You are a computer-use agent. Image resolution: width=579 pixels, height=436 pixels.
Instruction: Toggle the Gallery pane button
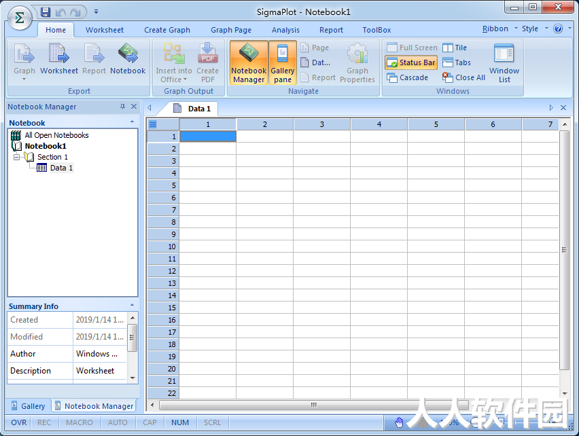(x=283, y=62)
